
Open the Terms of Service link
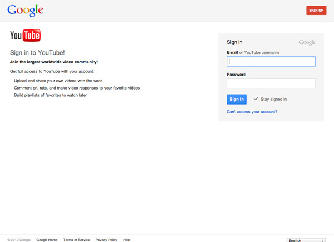[76, 240]
